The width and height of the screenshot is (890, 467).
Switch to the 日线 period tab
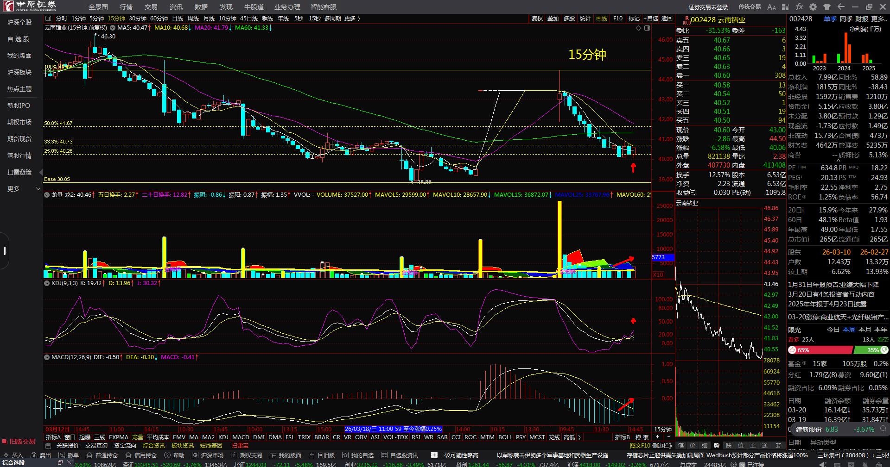178,19
